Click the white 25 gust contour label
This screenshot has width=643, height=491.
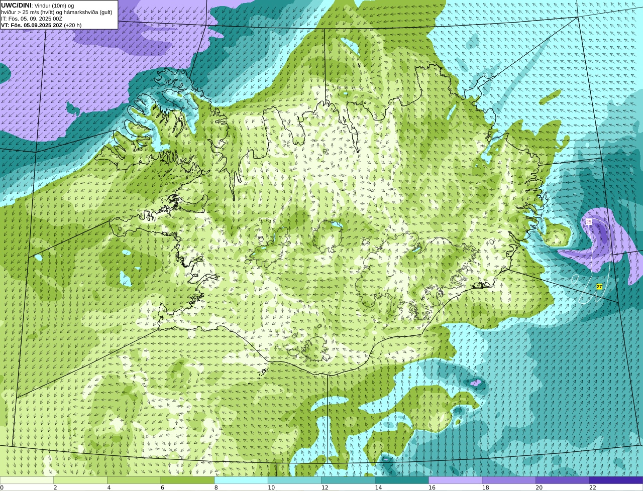tap(589, 221)
